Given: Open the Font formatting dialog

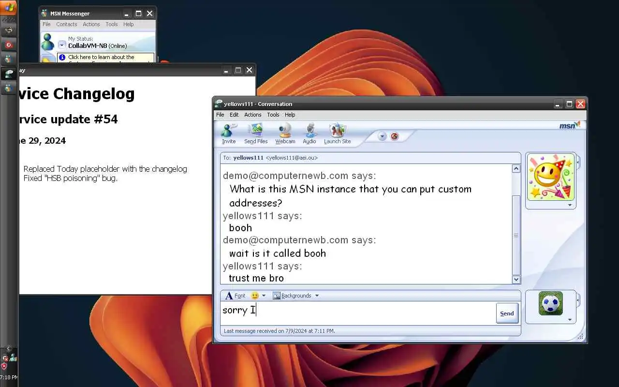Looking at the screenshot, I should (236, 296).
